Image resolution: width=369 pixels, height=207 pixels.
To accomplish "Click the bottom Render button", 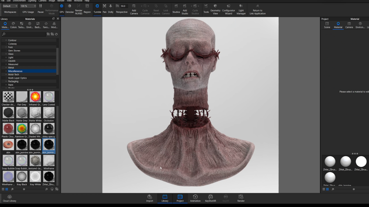I will click(241, 198).
